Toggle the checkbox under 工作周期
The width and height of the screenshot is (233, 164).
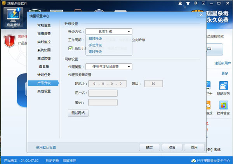[x=71, y=48]
